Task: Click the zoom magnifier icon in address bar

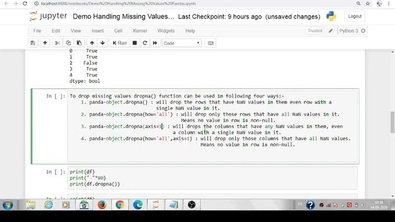Action: click(359, 4)
